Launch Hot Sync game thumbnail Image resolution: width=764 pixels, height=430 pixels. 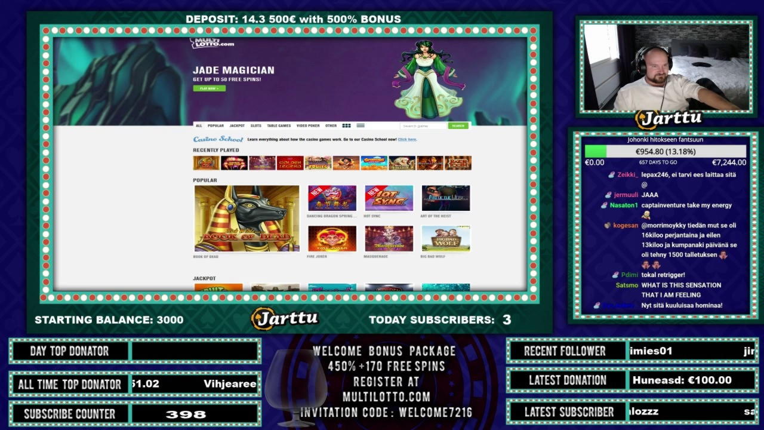[389, 198]
